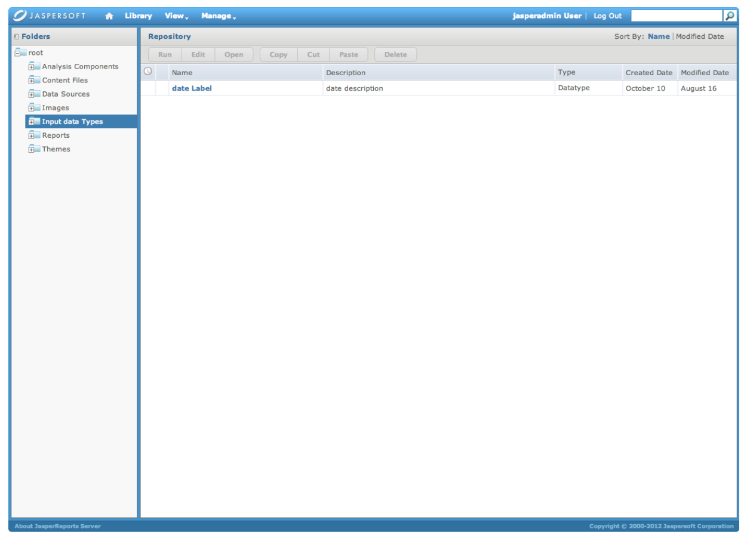This screenshot has height=550, width=750.
Task: Click the clock icon column header
Action: 148,72
